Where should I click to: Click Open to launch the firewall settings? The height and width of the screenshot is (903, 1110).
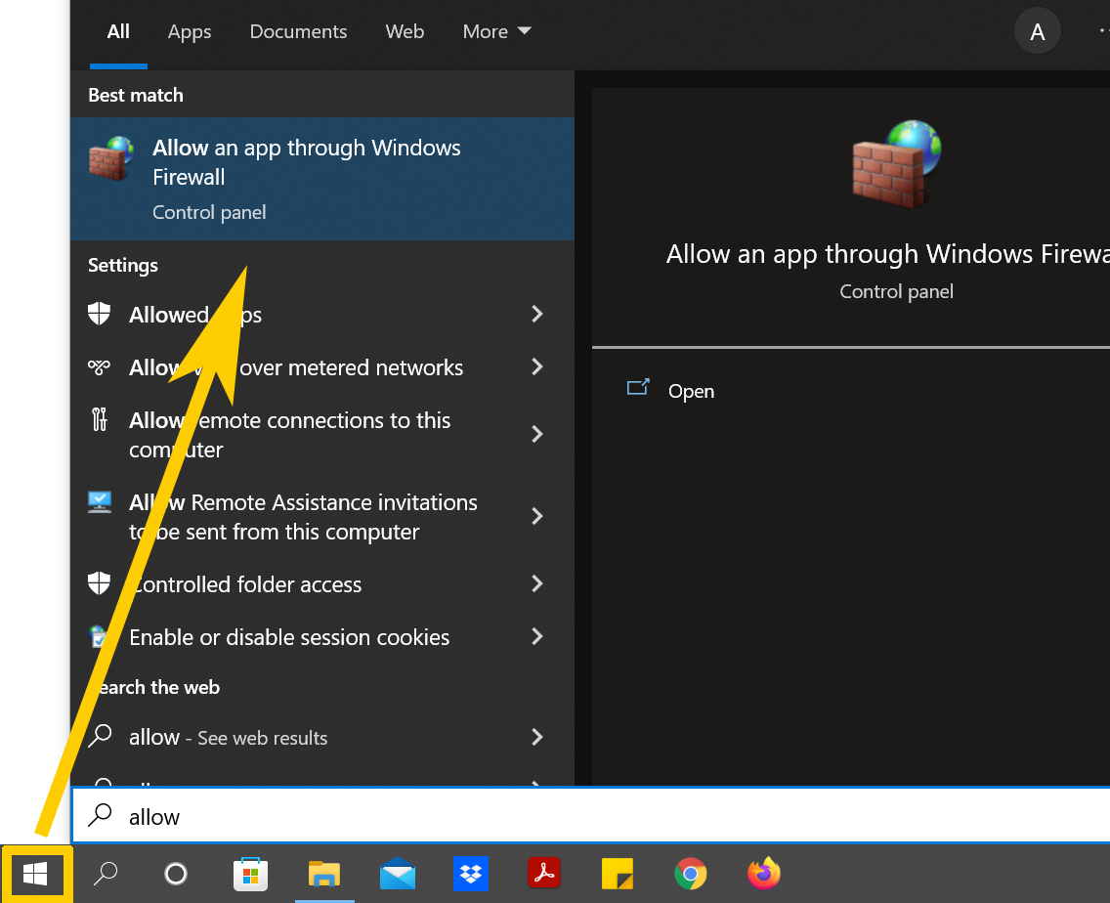(x=691, y=391)
